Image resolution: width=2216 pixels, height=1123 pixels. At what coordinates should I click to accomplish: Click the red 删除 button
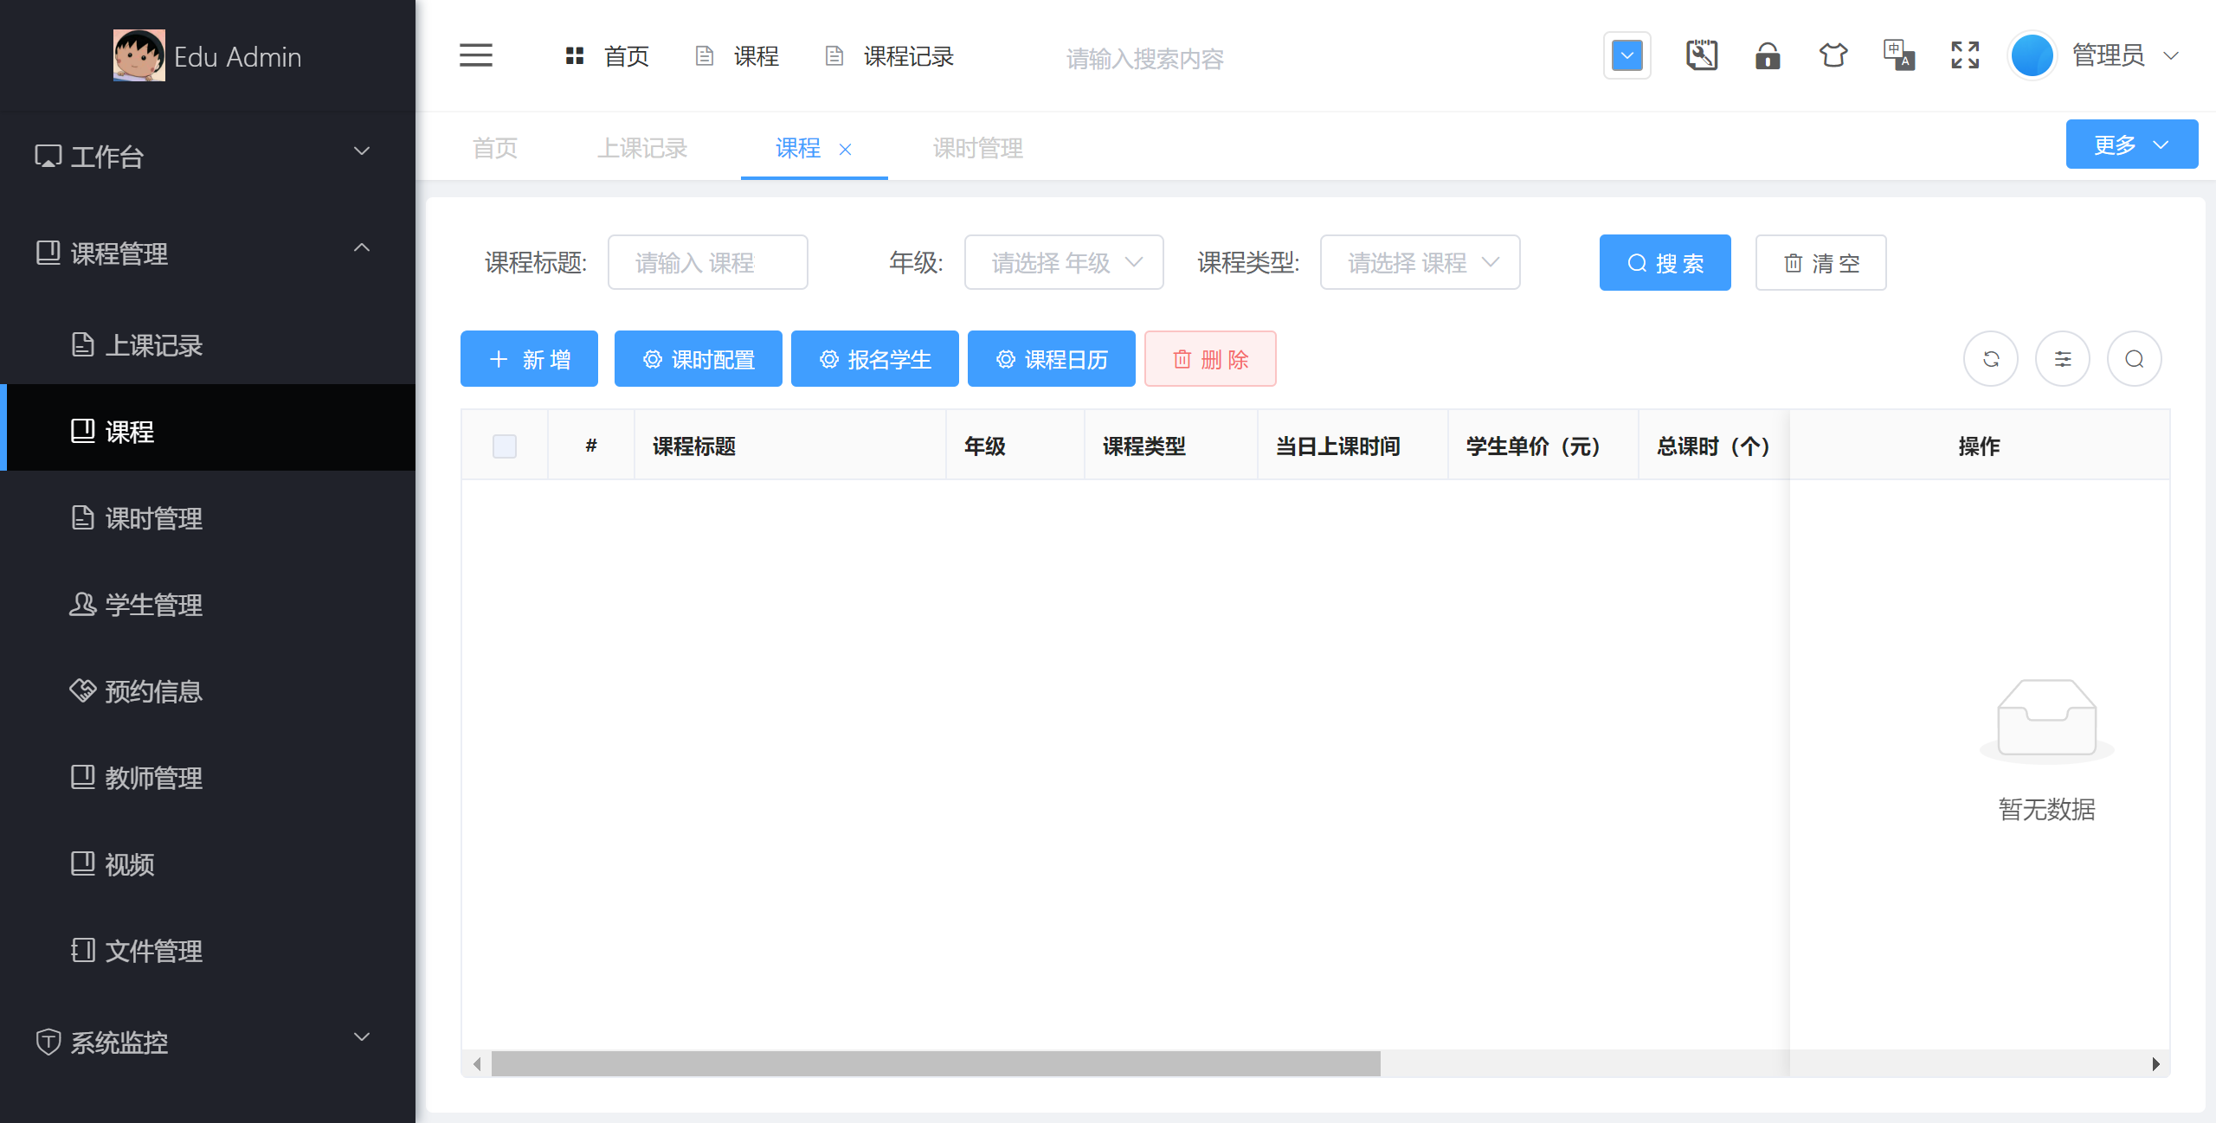[x=1210, y=358]
